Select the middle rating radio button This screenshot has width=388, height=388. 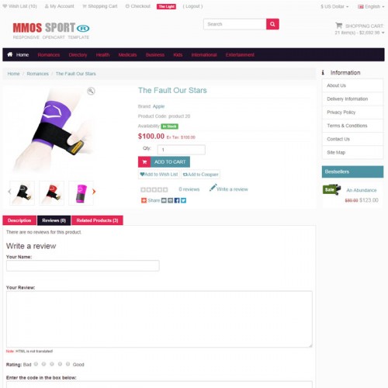(52, 364)
